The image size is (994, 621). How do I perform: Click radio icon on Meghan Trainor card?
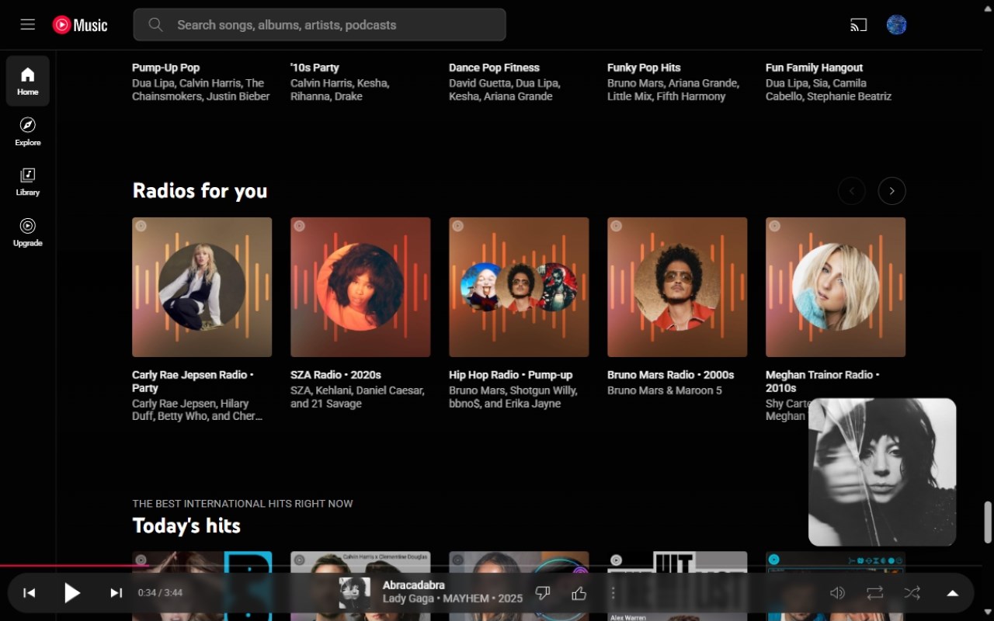click(774, 226)
